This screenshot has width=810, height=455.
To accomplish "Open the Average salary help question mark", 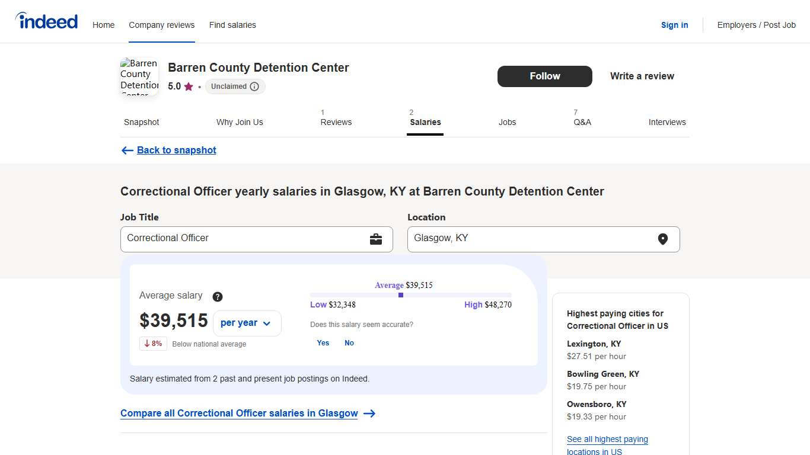I will coord(217,297).
